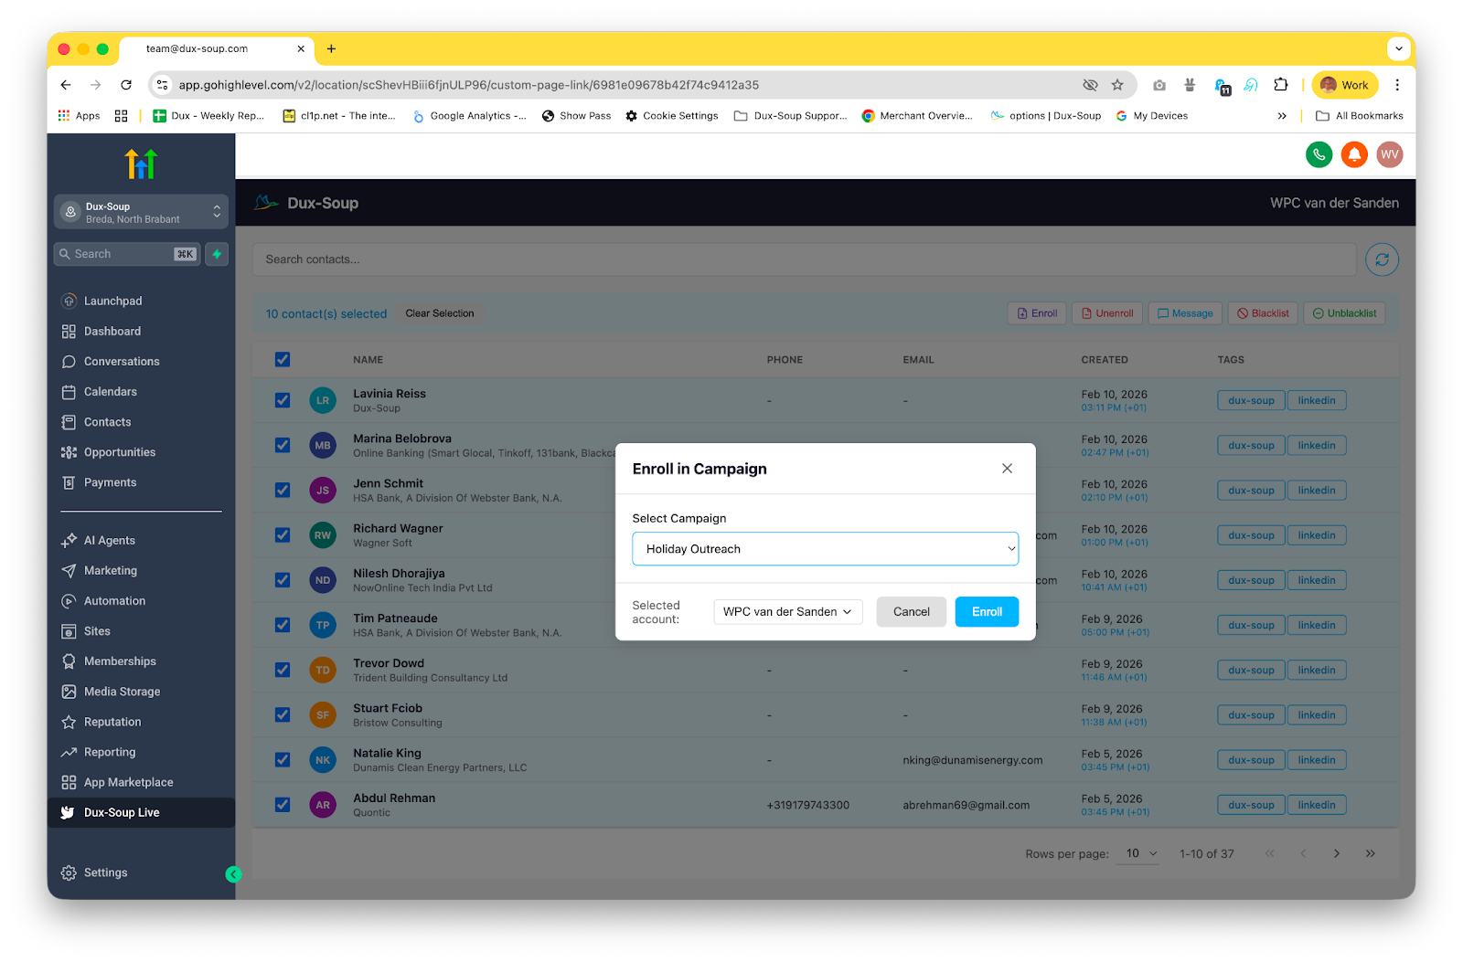Screen dimensions: 1463x962
Task: Open Conversations in sidebar
Action: (122, 362)
